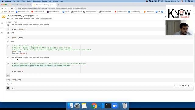Open Spotlight search in menu bar
The width and height of the screenshot is (195, 110).
pos(186,1)
